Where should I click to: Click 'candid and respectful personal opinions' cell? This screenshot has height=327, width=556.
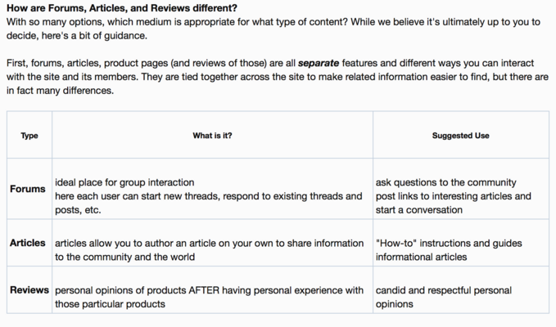coord(444,298)
